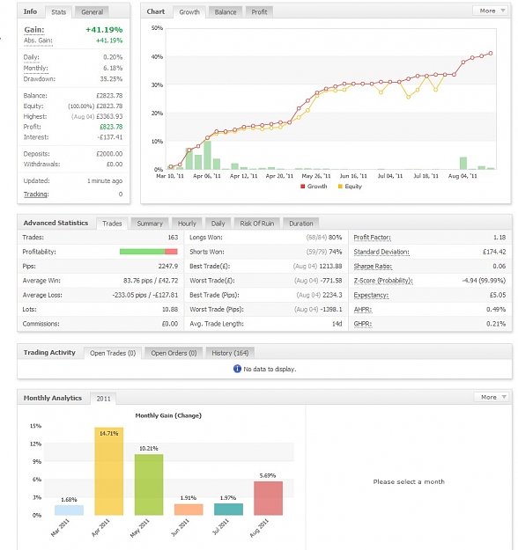This screenshot has width=518, height=550.
Task: Click the +41.19% gain value
Action: [x=104, y=30]
